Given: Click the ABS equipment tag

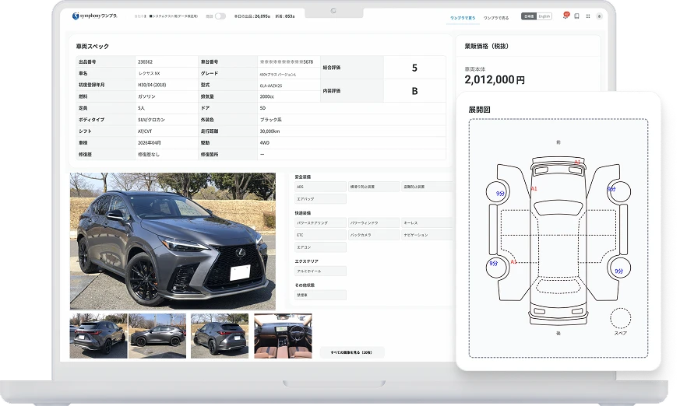Looking at the screenshot, I should point(320,187).
